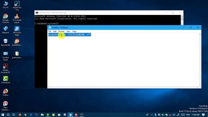
Task: Launch Firefox from the taskbar
Action: pos(19,115)
